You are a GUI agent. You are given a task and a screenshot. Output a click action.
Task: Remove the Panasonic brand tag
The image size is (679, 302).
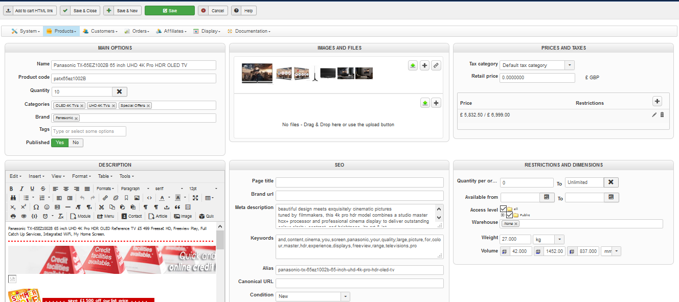pyautogui.click(x=76, y=118)
